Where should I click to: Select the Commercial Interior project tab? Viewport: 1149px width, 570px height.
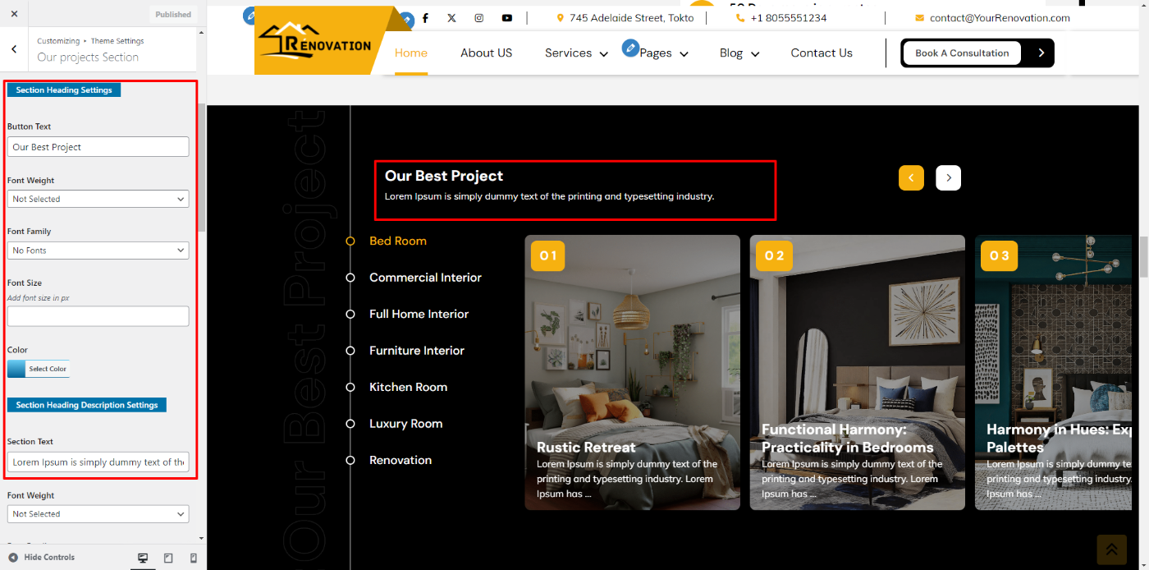click(x=425, y=278)
